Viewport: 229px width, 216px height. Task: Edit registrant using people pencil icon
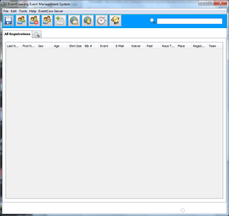47,20
